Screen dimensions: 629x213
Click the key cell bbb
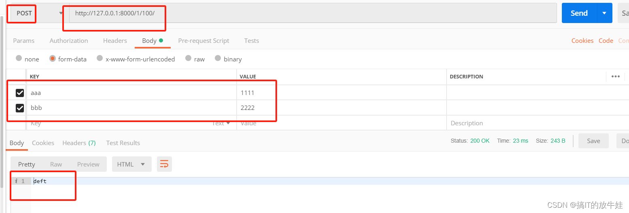131,108
